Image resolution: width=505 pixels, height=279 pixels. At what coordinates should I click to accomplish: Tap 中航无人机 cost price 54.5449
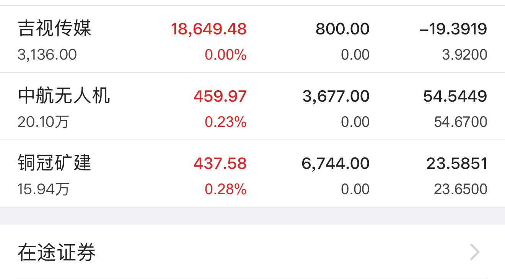click(x=455, y=96)
